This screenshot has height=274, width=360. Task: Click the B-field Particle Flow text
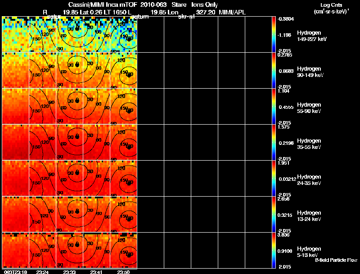(336, 260)
